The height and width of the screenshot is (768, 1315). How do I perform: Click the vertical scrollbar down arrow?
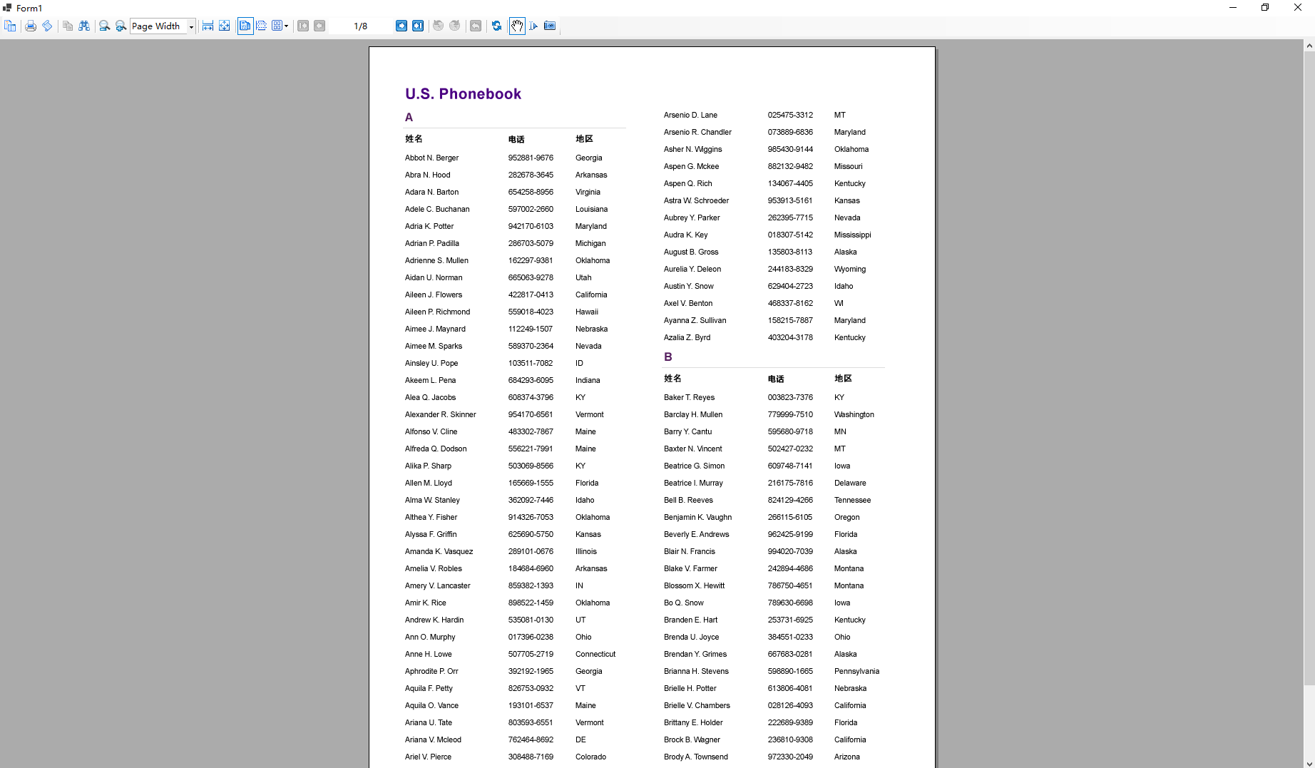pyautogui.click(x=1309, y=762)
